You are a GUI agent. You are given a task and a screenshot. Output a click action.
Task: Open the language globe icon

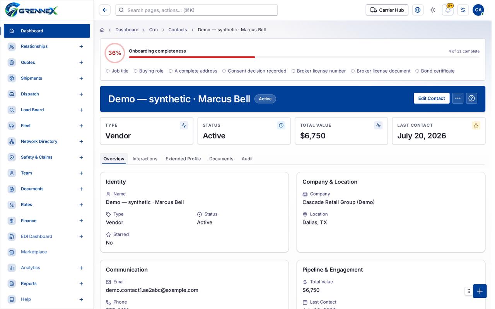(x=418, y=10)
